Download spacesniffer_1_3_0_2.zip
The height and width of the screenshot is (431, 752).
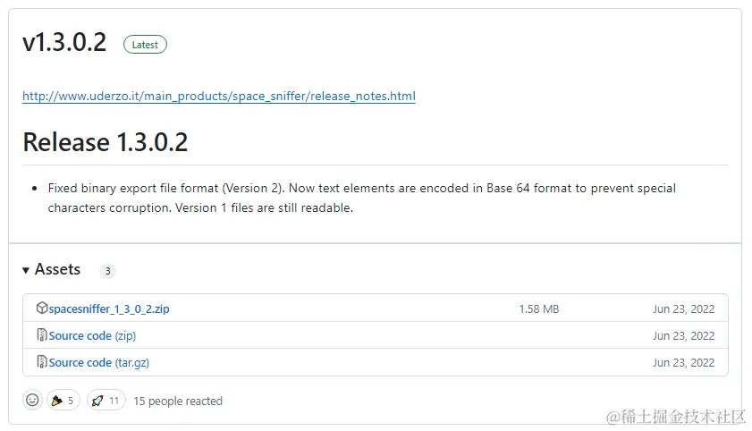coord(109,308)
